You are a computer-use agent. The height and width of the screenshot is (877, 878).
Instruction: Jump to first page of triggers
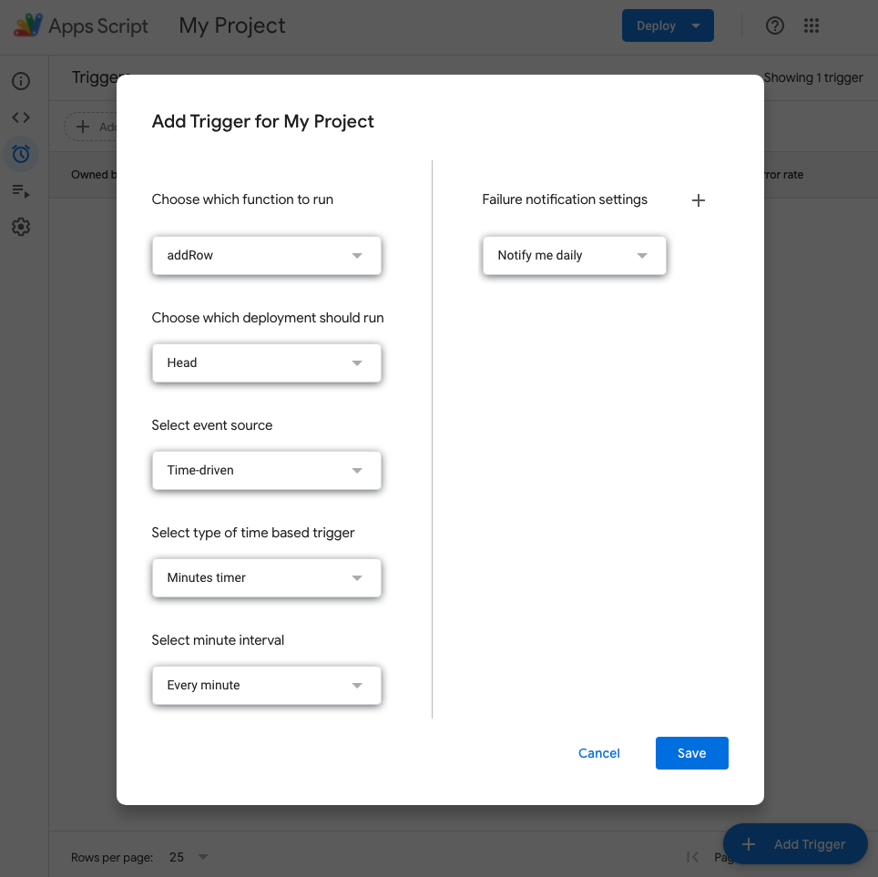pos(692,857)
